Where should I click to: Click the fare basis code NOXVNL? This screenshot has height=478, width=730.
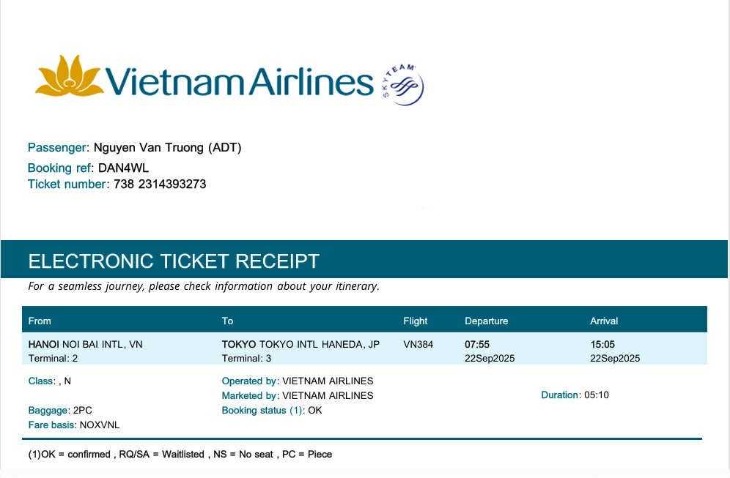100,425
